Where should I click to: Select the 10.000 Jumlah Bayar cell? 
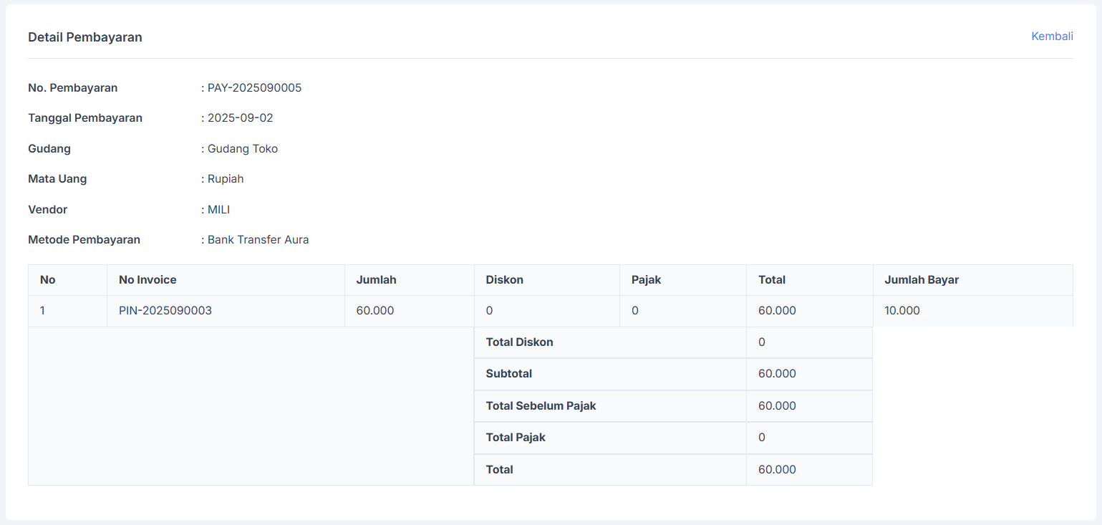coord(902,311)
